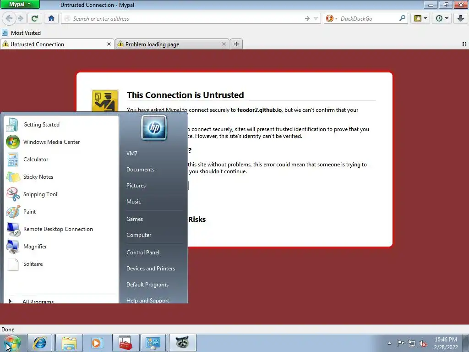Close the Problem loading page tab

[224, 44]
